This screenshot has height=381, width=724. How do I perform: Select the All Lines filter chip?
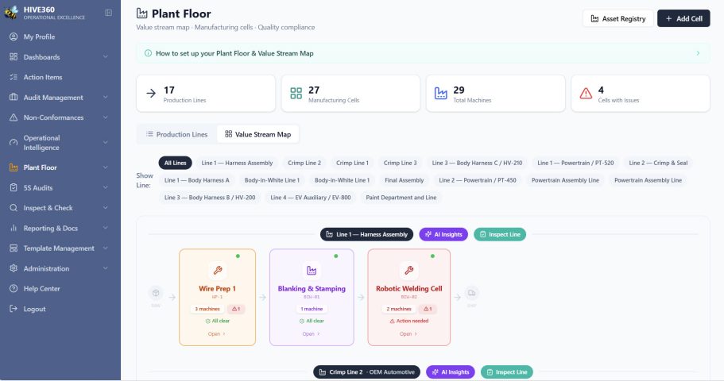pyautogui.click(x=175, y=163)
